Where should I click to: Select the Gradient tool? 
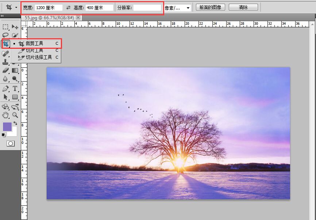(x=15, y=70)
